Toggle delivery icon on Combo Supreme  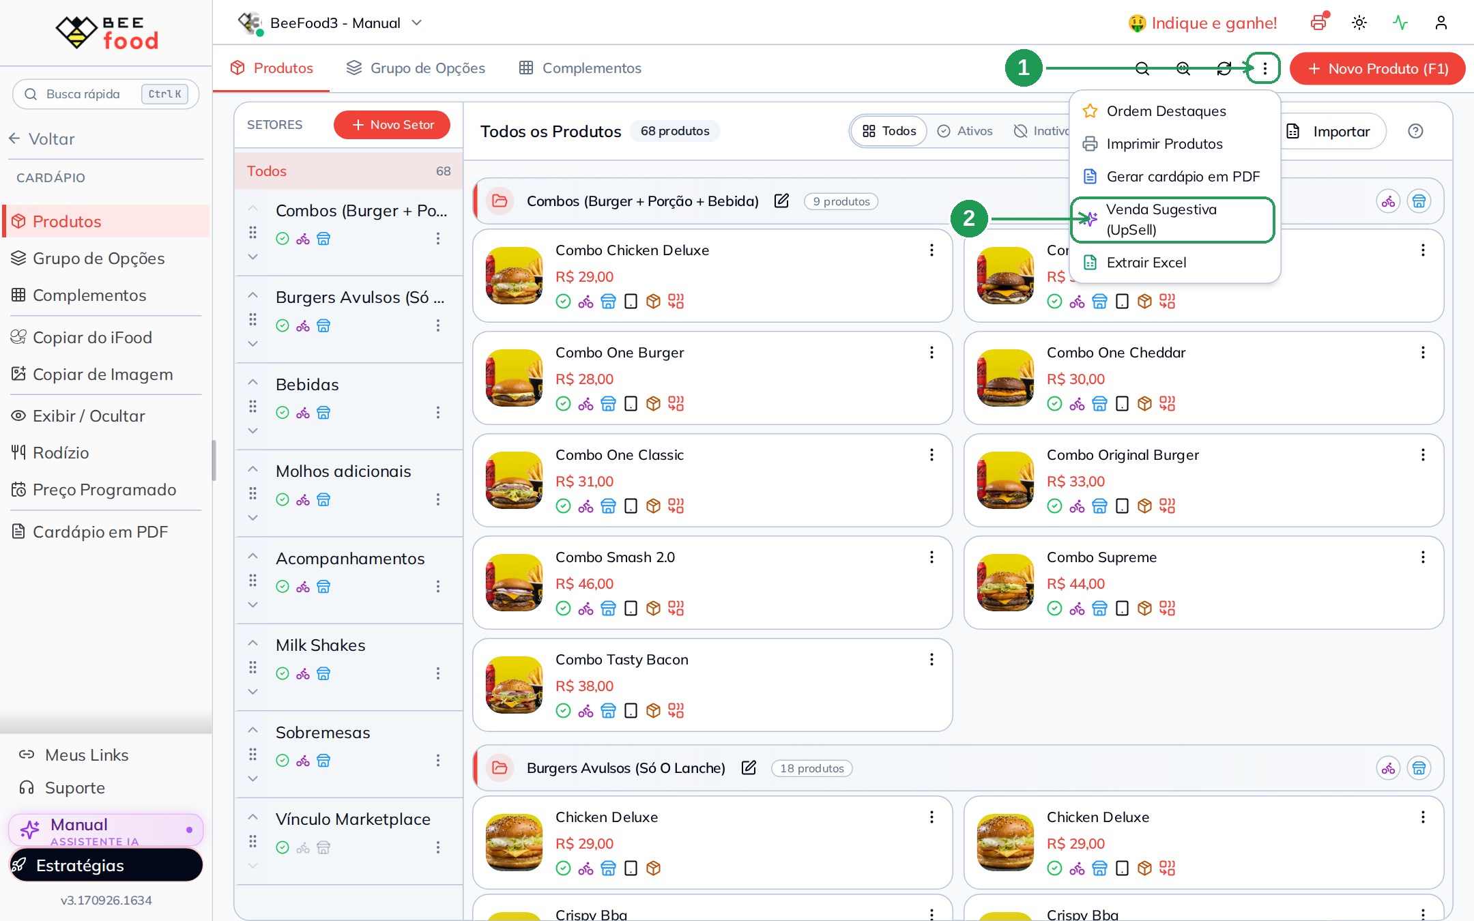(x=1077, y=608)
